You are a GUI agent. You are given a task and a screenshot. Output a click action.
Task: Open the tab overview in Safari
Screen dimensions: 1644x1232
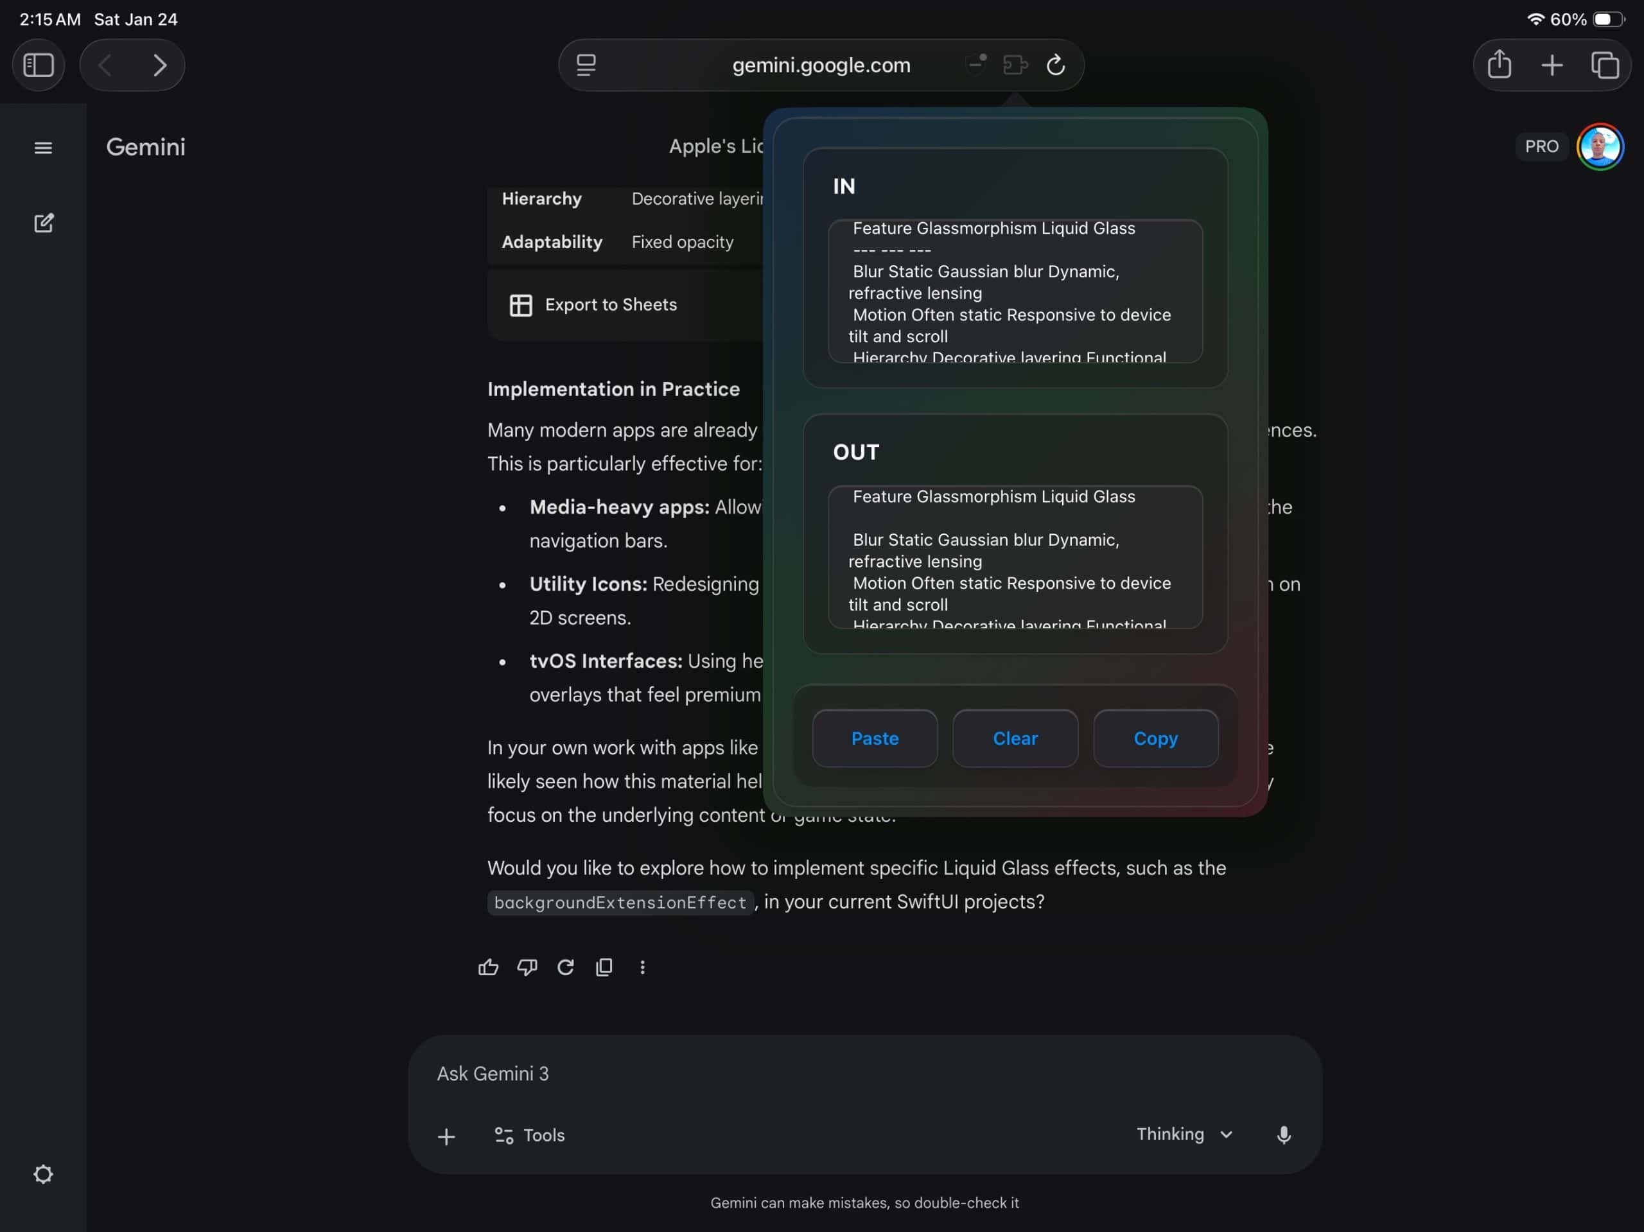1605,65
